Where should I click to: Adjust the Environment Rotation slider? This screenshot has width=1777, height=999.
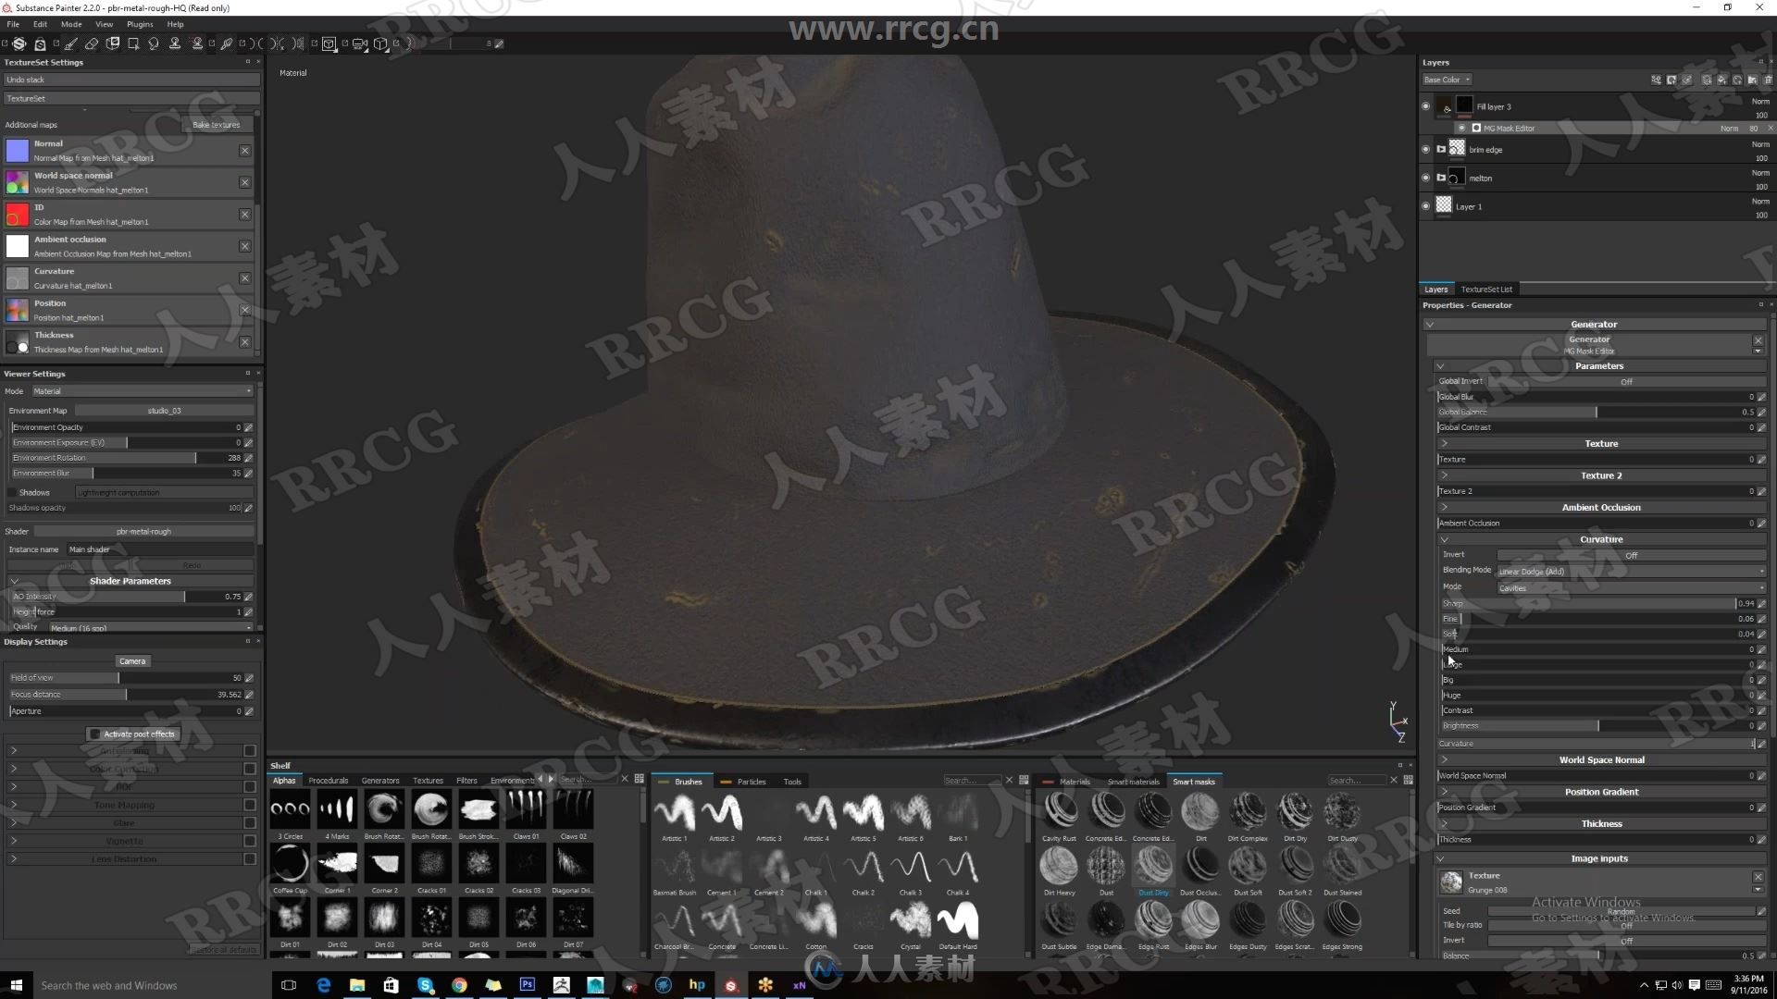127,458
